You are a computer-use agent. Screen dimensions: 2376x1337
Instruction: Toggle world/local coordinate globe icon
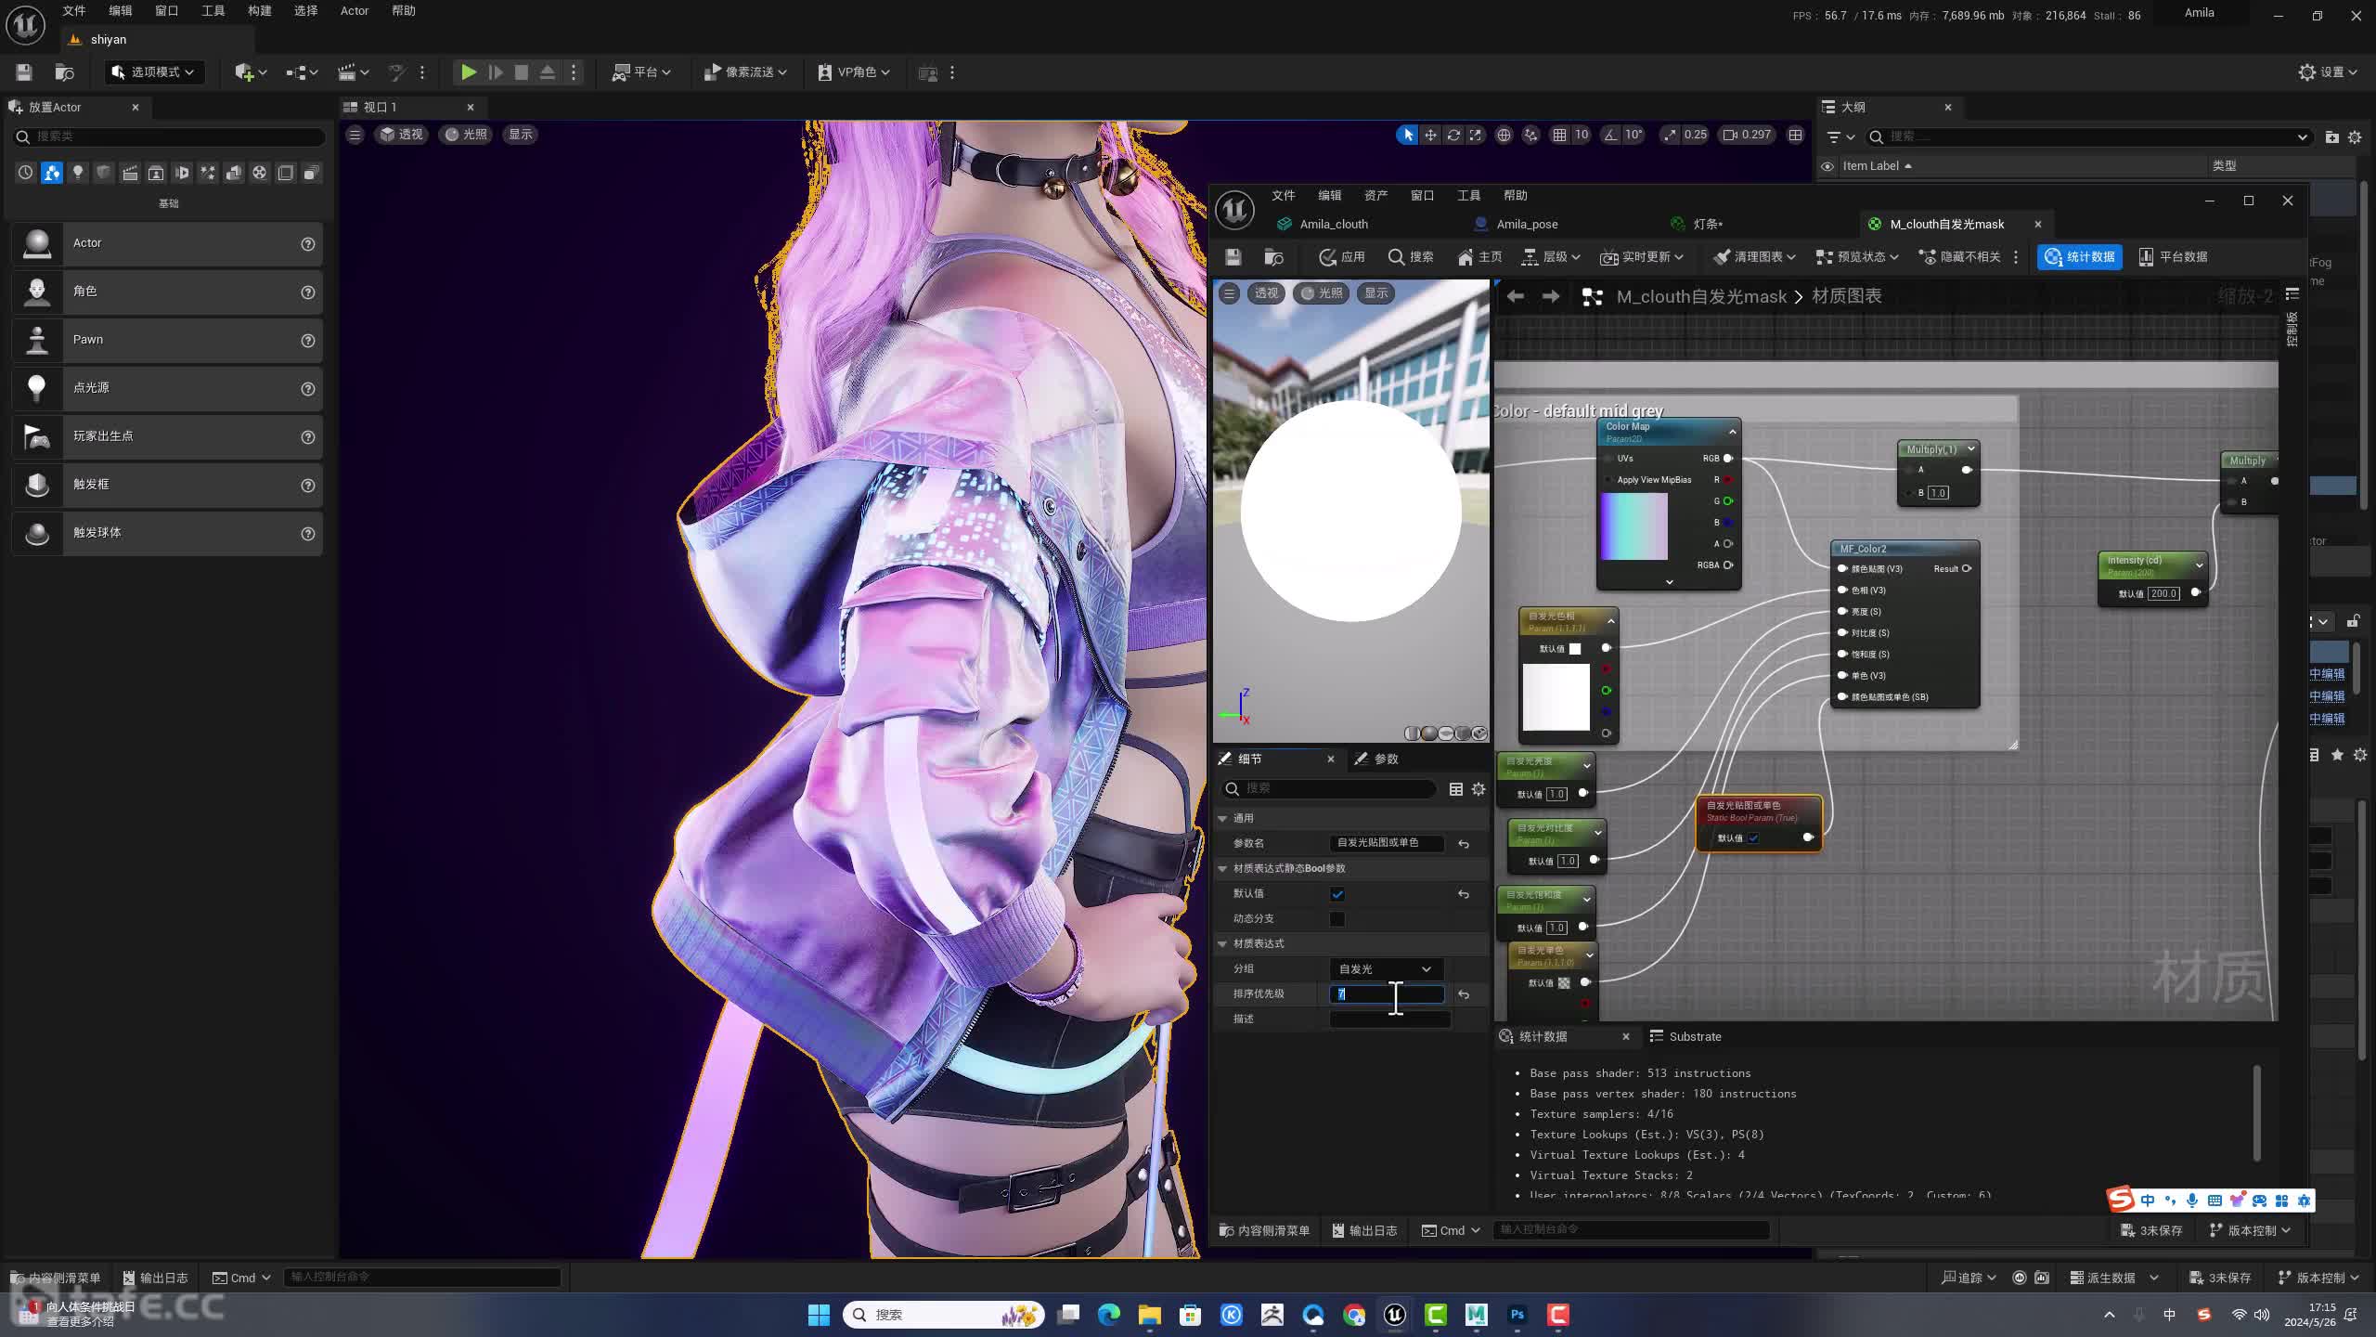1504,135
